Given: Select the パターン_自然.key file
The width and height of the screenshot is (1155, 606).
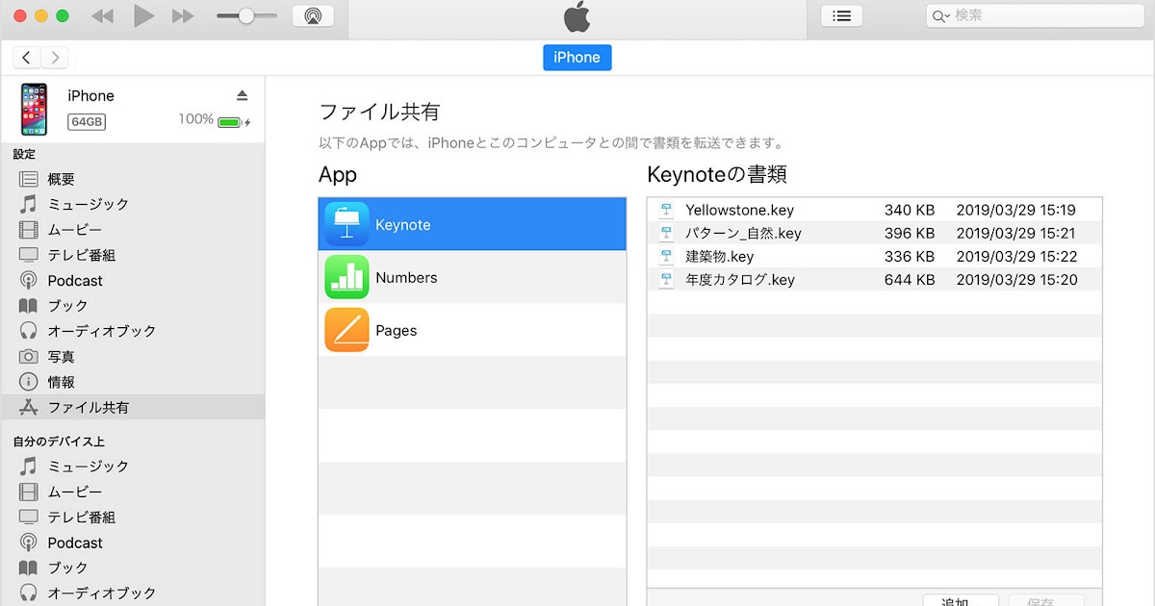Looking at the screenshot, I should point(874,233).
